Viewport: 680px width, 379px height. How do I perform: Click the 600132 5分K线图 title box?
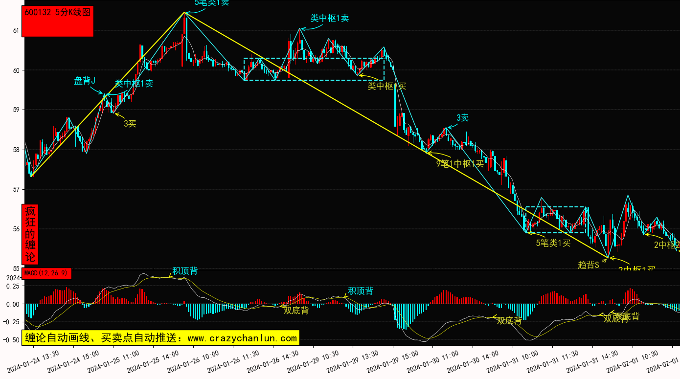pyautogui.click(x=58, y=22)
